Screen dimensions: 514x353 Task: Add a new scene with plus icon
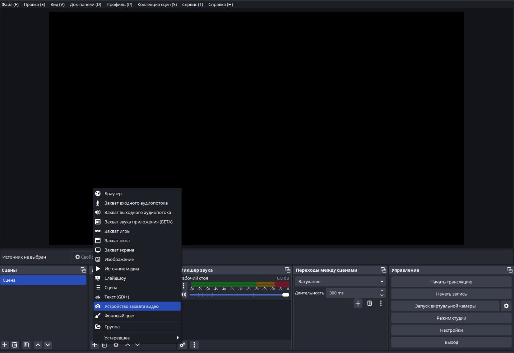[x=5, y=345]
